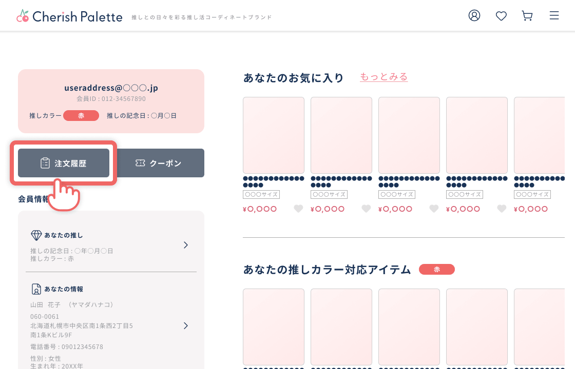Click the name 山田 花子 text
This screenshot has height=369, width=575.
click(45, 304)
